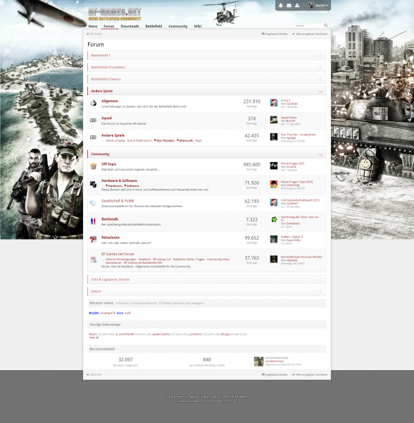Click the Andere Spiele forum gamepad icon
Screen dimensions: 414x423
coord(93,137)
